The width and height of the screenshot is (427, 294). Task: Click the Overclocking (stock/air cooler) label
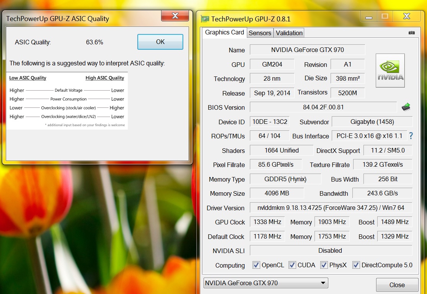click(68, 108)
